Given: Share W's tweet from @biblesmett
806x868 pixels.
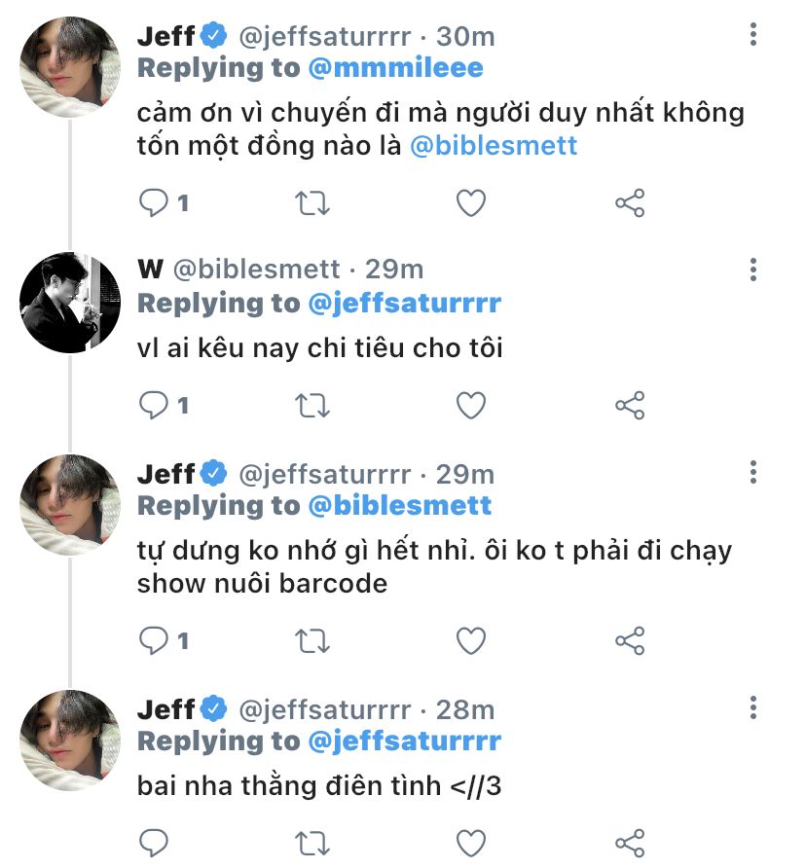Looking at the screenshot, I should coord(630,405).
